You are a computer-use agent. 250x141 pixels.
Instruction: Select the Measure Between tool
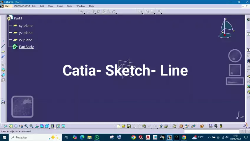coord(210,126)
